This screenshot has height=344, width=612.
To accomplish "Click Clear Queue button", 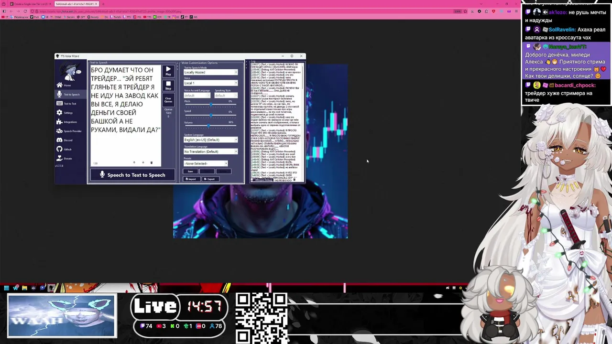I will 168,100.
